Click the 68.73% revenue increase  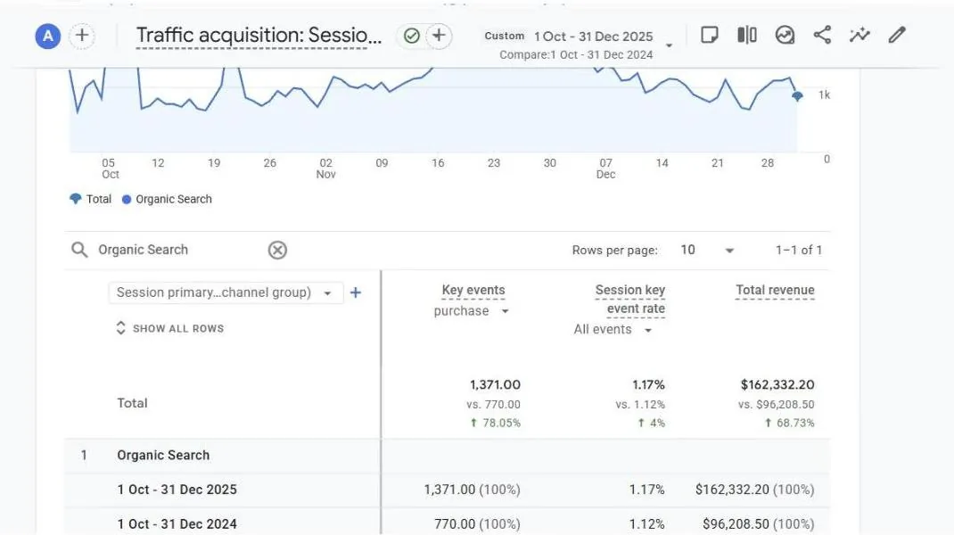789,423
